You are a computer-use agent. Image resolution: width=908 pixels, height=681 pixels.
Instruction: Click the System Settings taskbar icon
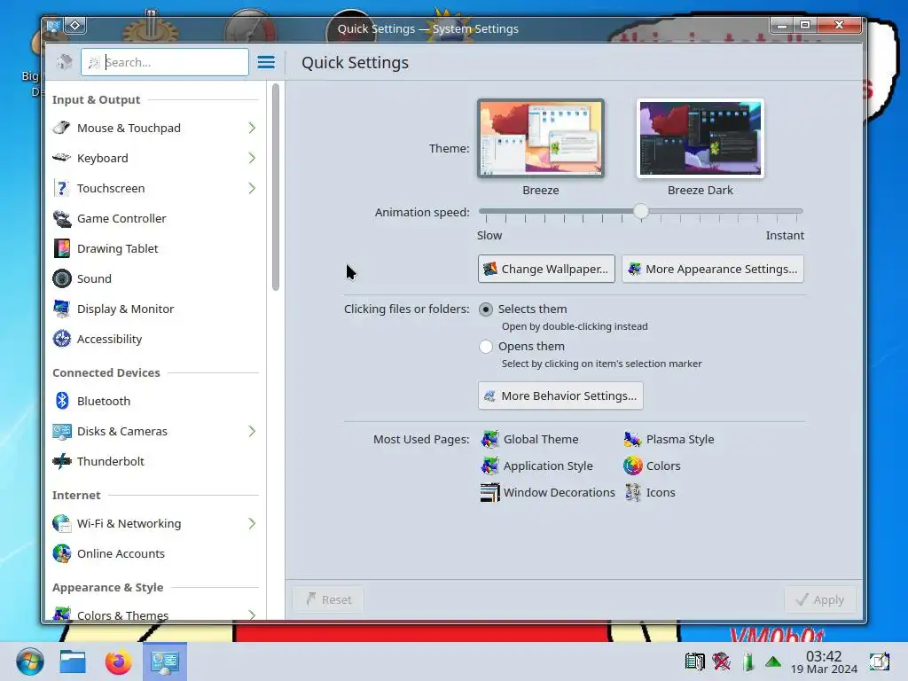[164, 661]
